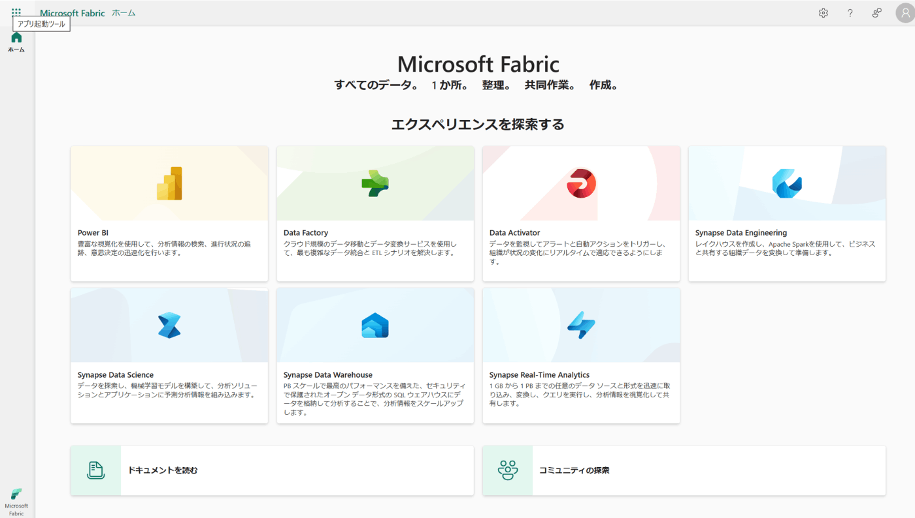Open the settings gear icon

pyautogui.click(x=823, y=13)
